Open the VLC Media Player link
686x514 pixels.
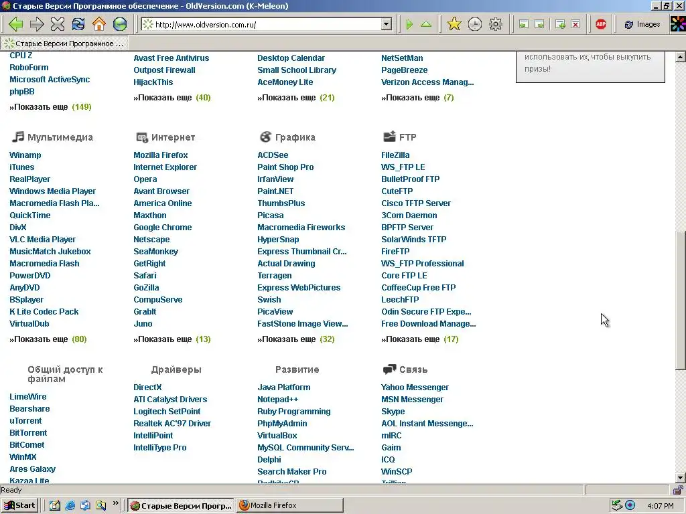42,240
